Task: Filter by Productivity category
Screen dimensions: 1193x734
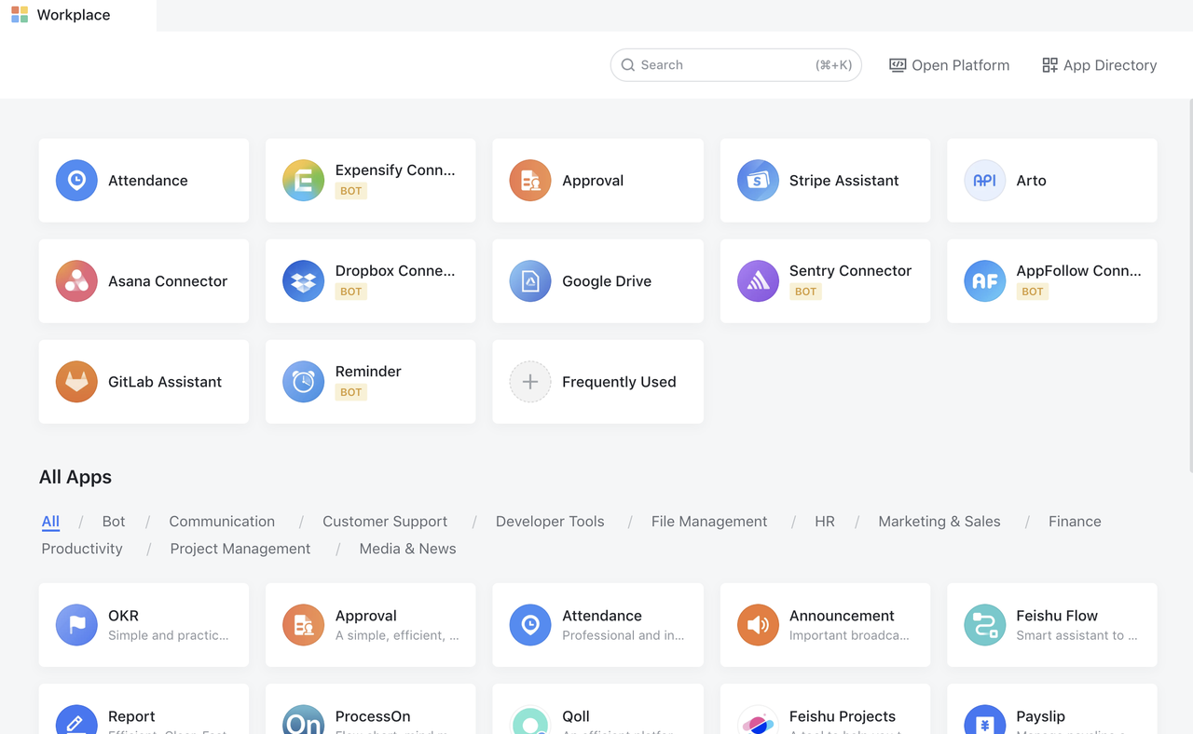Action: [x=82, y=549]
